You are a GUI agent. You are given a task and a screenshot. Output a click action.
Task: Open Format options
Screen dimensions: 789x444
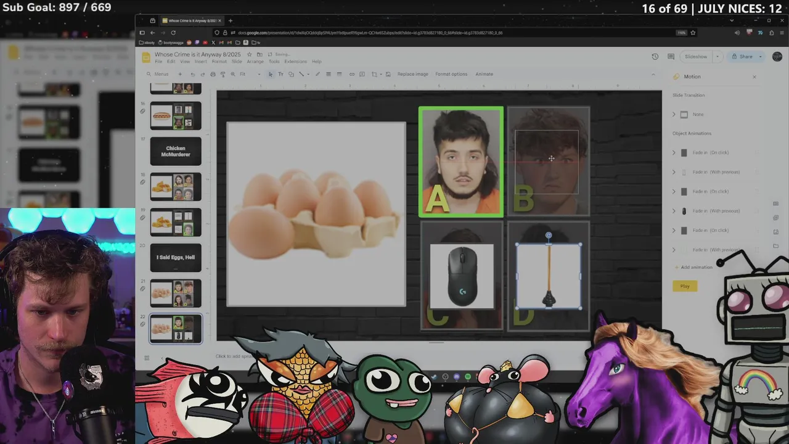pos(451,74)
